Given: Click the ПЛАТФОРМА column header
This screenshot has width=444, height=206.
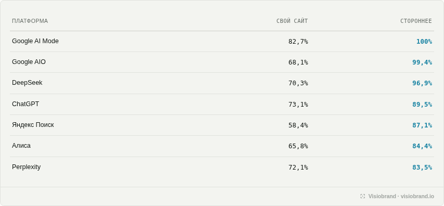Looking at the screenshot, I should point(30,21).
